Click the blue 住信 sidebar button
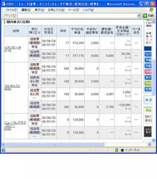The height and width of the screenshot is (179, 157). [x=148, y=89]
